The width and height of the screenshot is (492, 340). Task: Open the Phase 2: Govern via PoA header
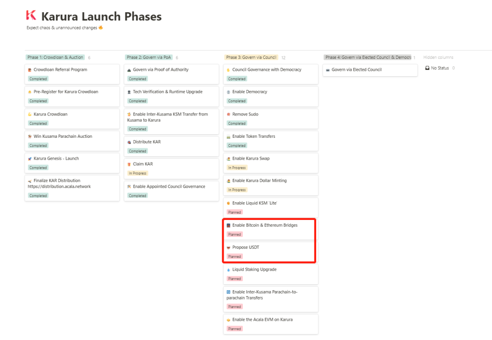(x=149, y=58)
